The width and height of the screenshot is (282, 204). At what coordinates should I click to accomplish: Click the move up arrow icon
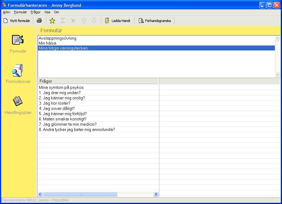84,21
